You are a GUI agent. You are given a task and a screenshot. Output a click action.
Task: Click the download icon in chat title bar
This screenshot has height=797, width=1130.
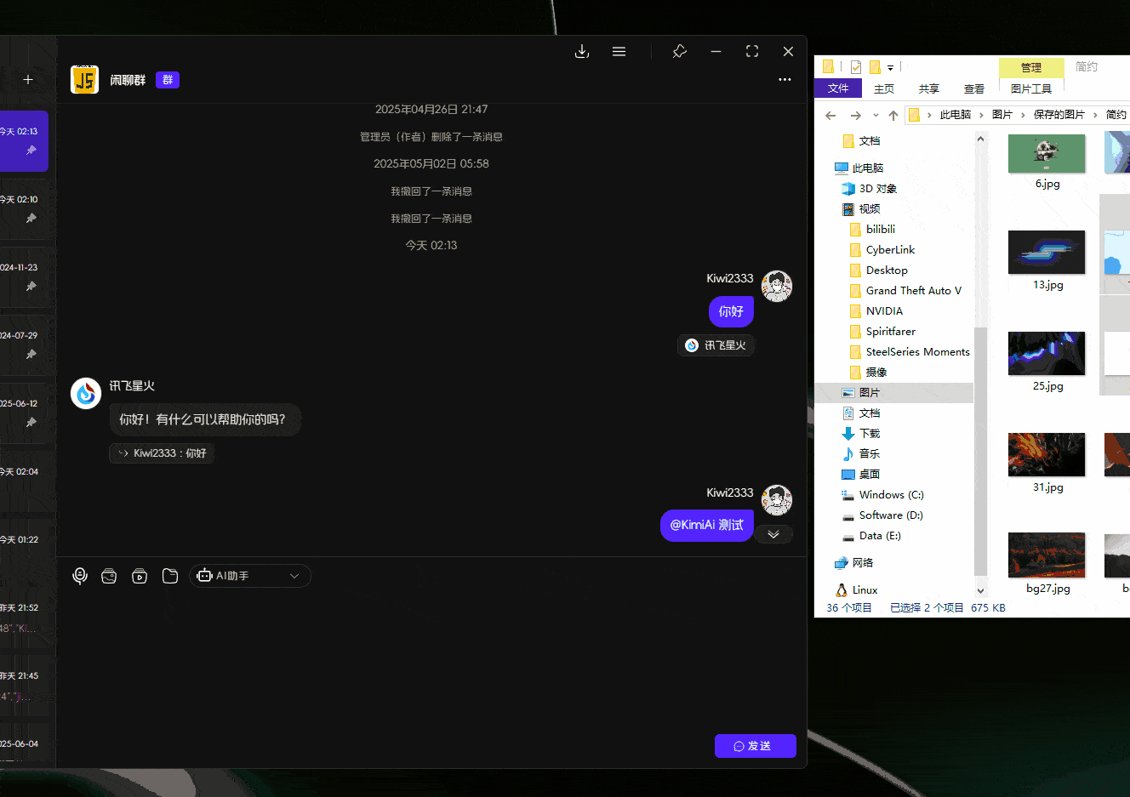coord(582,52)
